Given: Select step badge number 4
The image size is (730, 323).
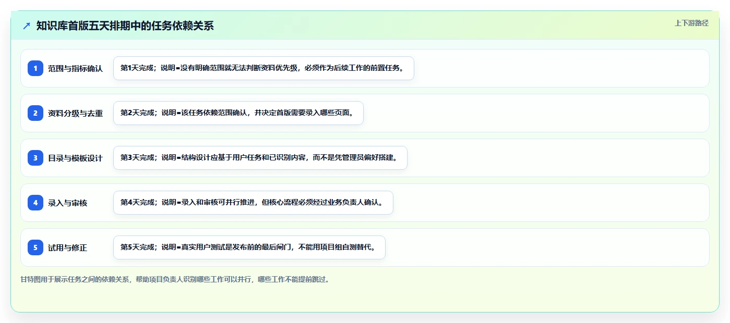Looking at the screenshot, I should click(x=35, y=203).
